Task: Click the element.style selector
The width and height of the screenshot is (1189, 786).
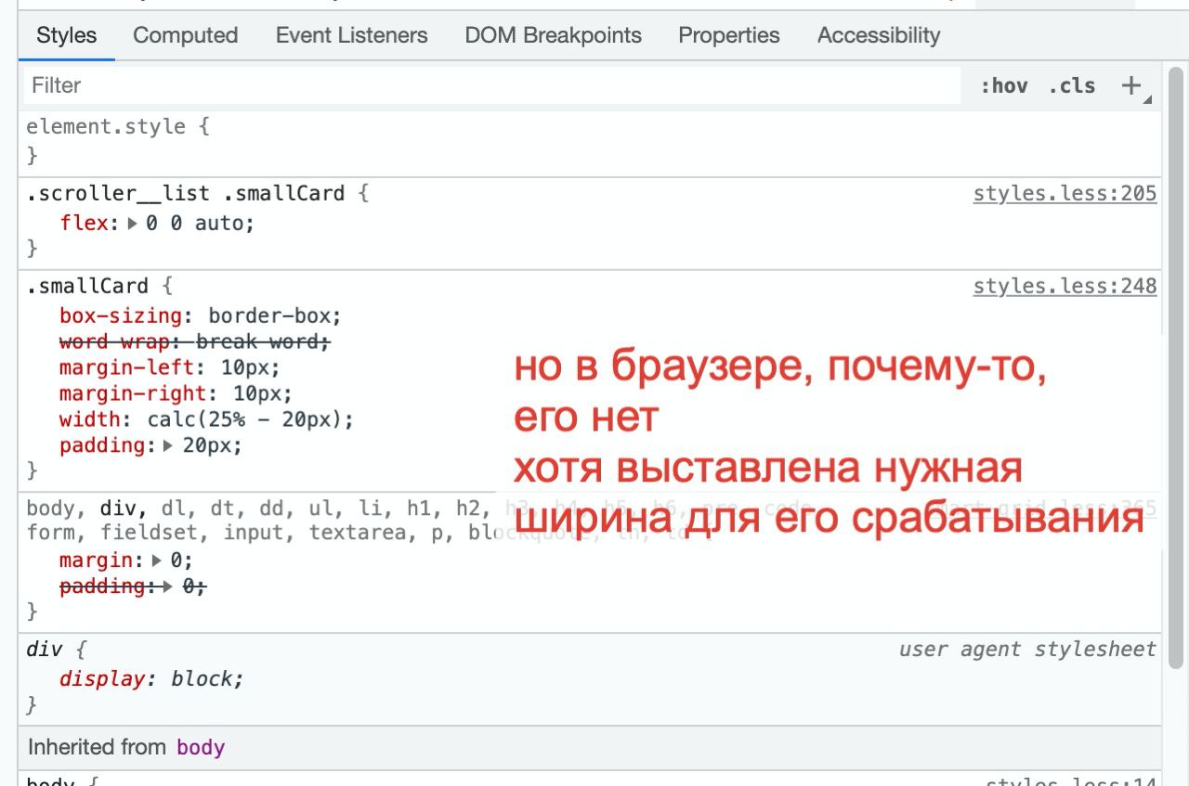Action: (x=106, y=127)
